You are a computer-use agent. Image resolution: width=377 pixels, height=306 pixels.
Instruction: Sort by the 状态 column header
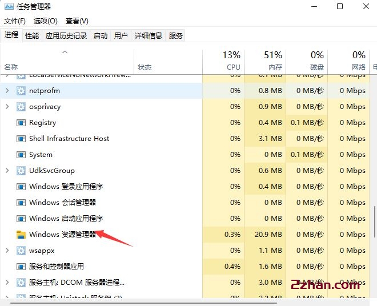168,62
